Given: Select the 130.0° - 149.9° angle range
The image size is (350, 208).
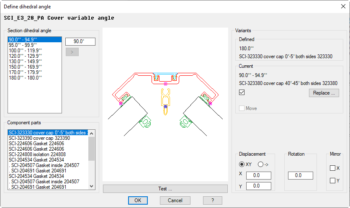Looking at the screenshot, I should tap(25, 62).
